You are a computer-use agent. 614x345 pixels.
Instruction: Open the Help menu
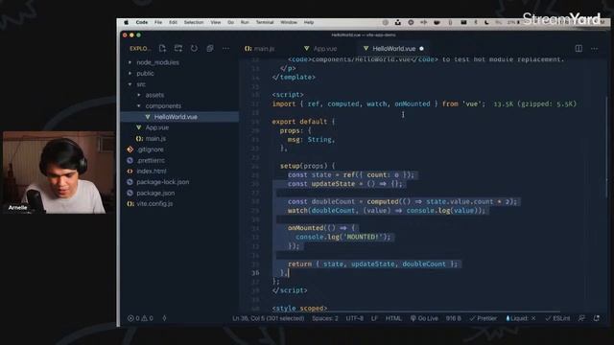[x=309, y=22]
